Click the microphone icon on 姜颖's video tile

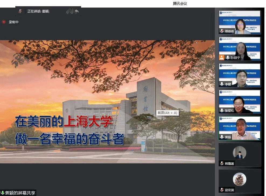(222, 137)
